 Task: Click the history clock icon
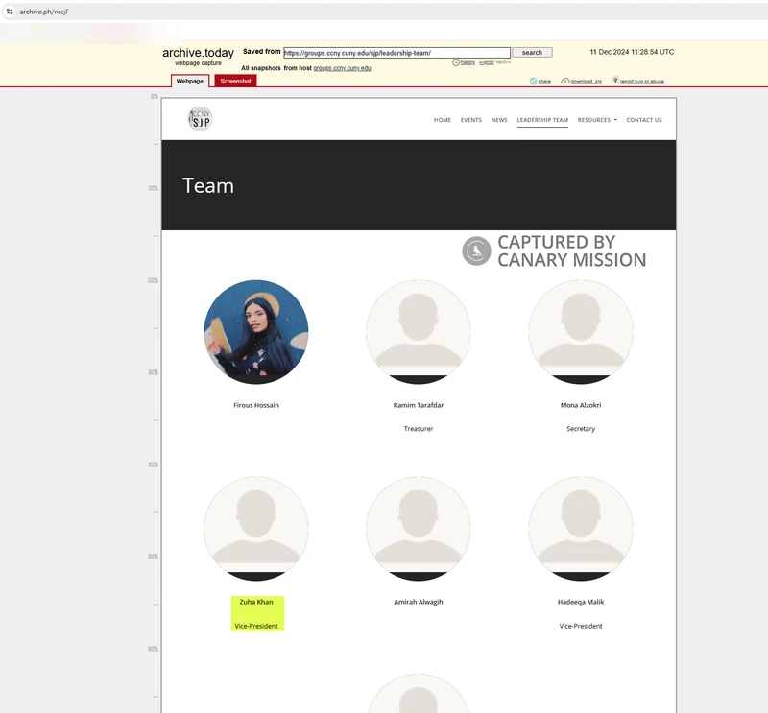[456, 62]
